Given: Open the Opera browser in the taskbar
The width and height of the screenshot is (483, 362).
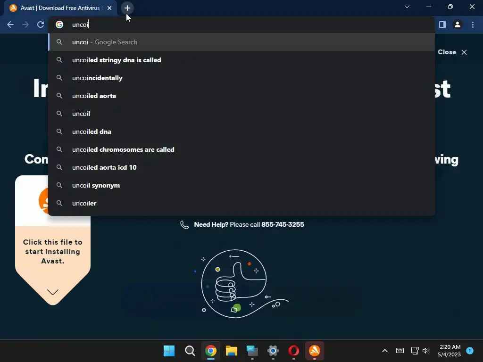Looking at the screenshot, I should click(x=294, y=351).
